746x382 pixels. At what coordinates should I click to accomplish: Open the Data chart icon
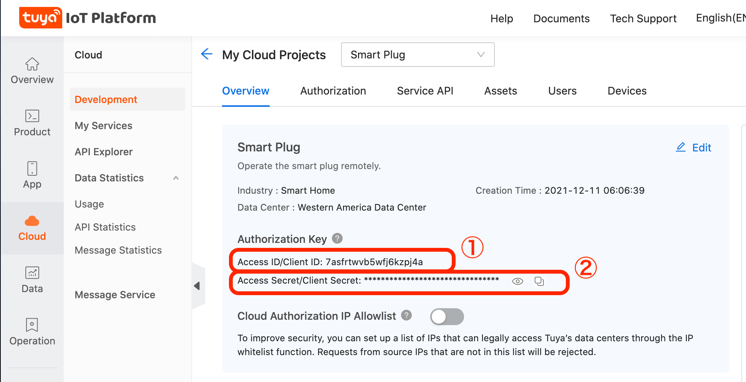click(32, 273)
